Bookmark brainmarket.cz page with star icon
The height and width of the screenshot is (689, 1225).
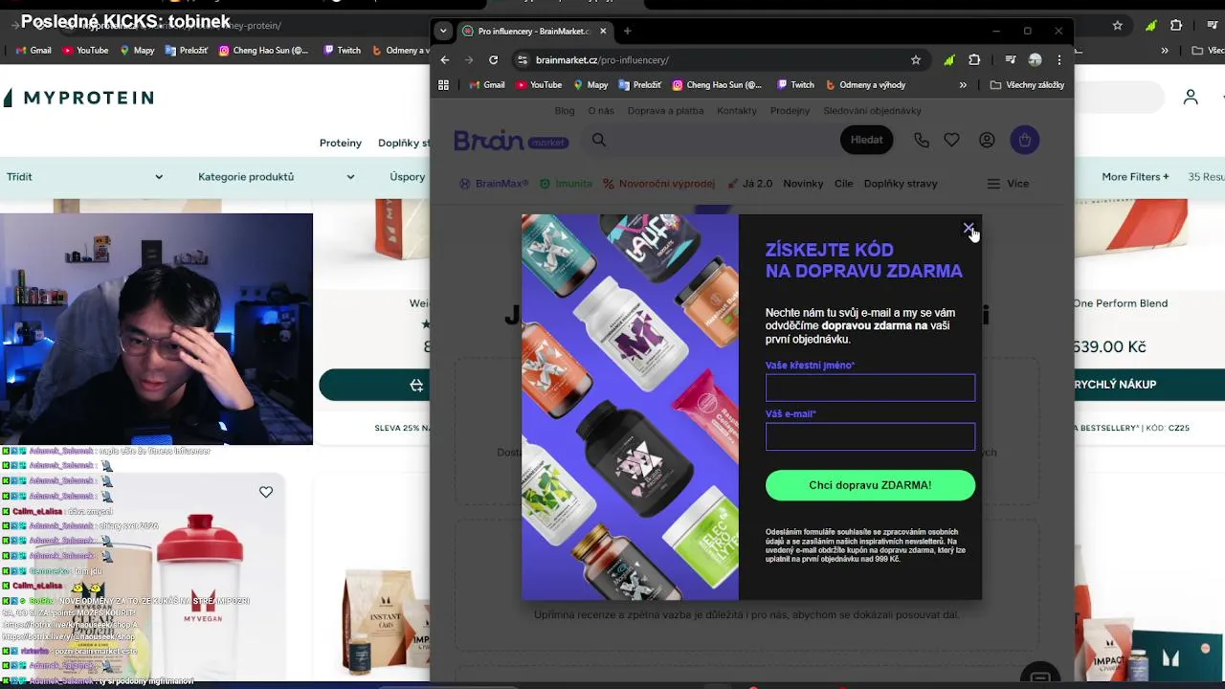coord(916,59)
